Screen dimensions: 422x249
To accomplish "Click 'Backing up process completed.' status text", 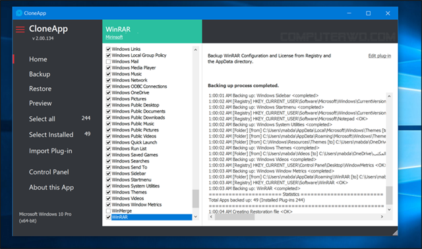I will coord(243,85).
